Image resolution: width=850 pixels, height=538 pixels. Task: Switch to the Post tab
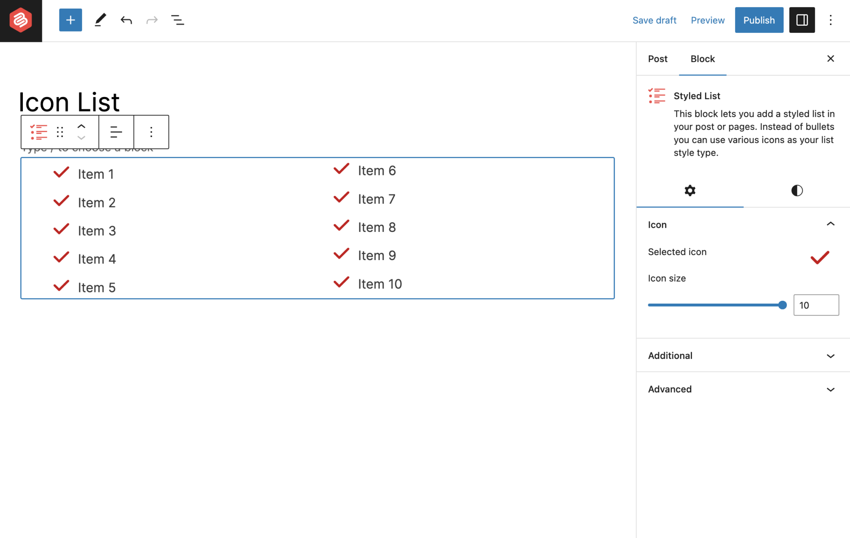pos(657,59)
